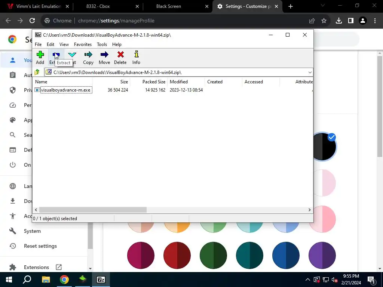Sort the list by Name column

63,82
